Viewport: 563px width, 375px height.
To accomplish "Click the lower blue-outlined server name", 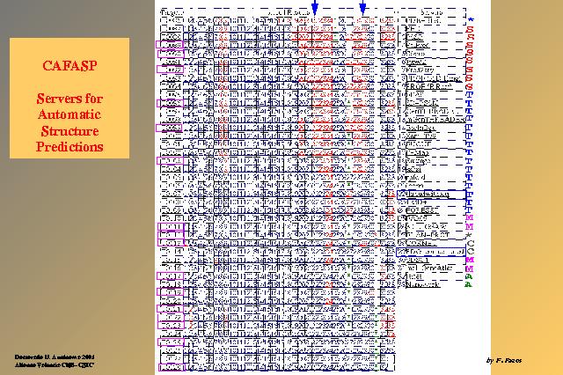I will point(431,252).
